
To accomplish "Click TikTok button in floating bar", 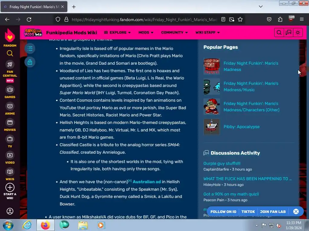I will (x=248, y=211).
